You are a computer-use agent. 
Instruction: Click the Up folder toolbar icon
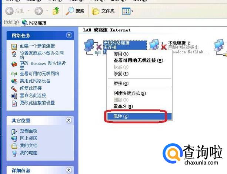[56, 11]
